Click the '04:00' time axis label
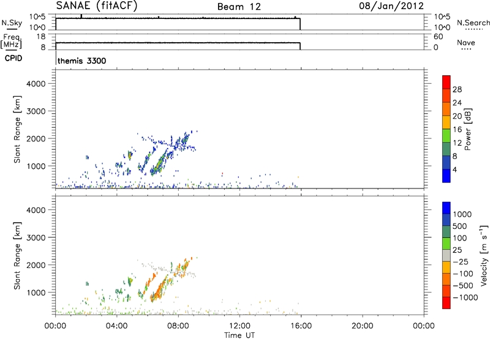Screen dimensions: 490x339 (x=117, y=326)
